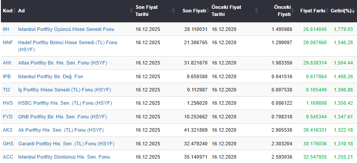Select return value 1,504.44
Image resolution: width=357 pixels, height=163 pixels.
click(x=343, y=63)
